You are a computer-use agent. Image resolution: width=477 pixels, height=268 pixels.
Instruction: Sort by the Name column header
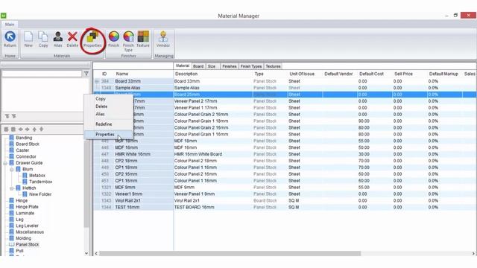click(x=122, y=74)
